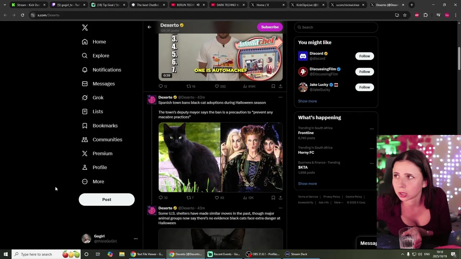
Task: Open options for the Frontline trend
Action: click(x=372, y=129)
